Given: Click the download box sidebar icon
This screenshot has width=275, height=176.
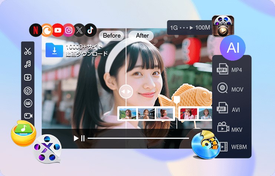Looking at the screenshot, I should 28,77.
